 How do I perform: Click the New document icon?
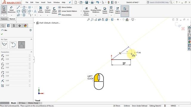click(x=76, y=2)
